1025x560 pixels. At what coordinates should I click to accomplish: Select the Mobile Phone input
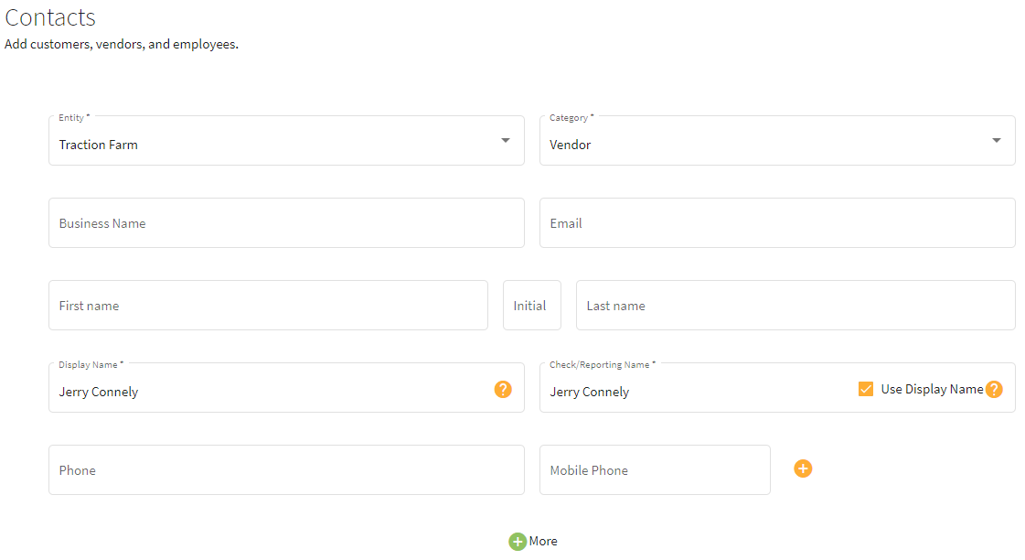(x=655, y=470)
